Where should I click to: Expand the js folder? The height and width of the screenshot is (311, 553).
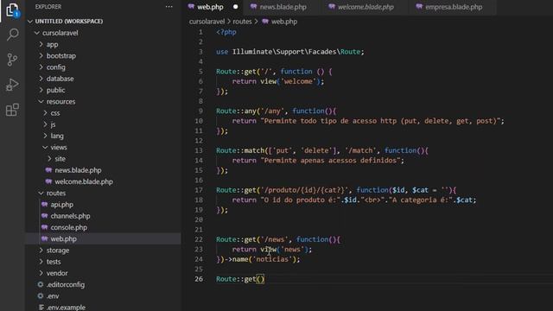(x=45, y=124)
